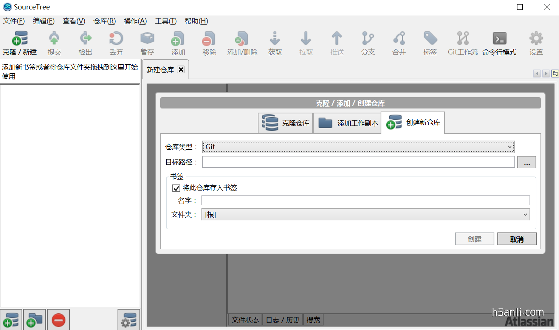Open the 操作(A) menu
This screenshot has width=559, height=330.
pyautogui.click(x=135, y=21)
